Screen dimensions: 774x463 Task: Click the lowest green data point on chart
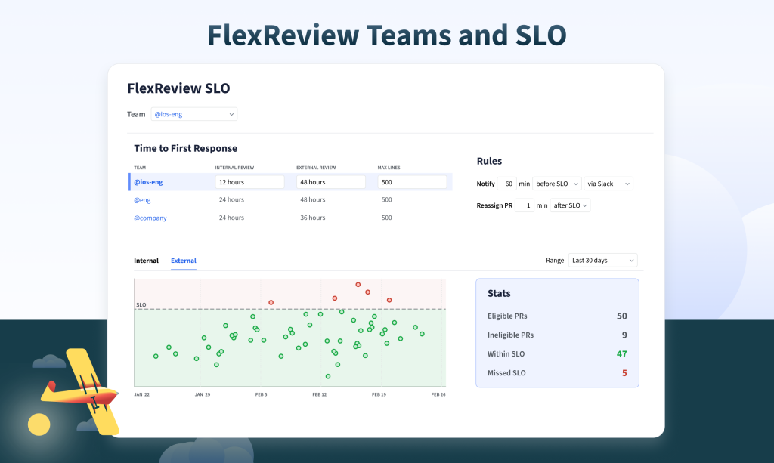click(x=328, y=375)
